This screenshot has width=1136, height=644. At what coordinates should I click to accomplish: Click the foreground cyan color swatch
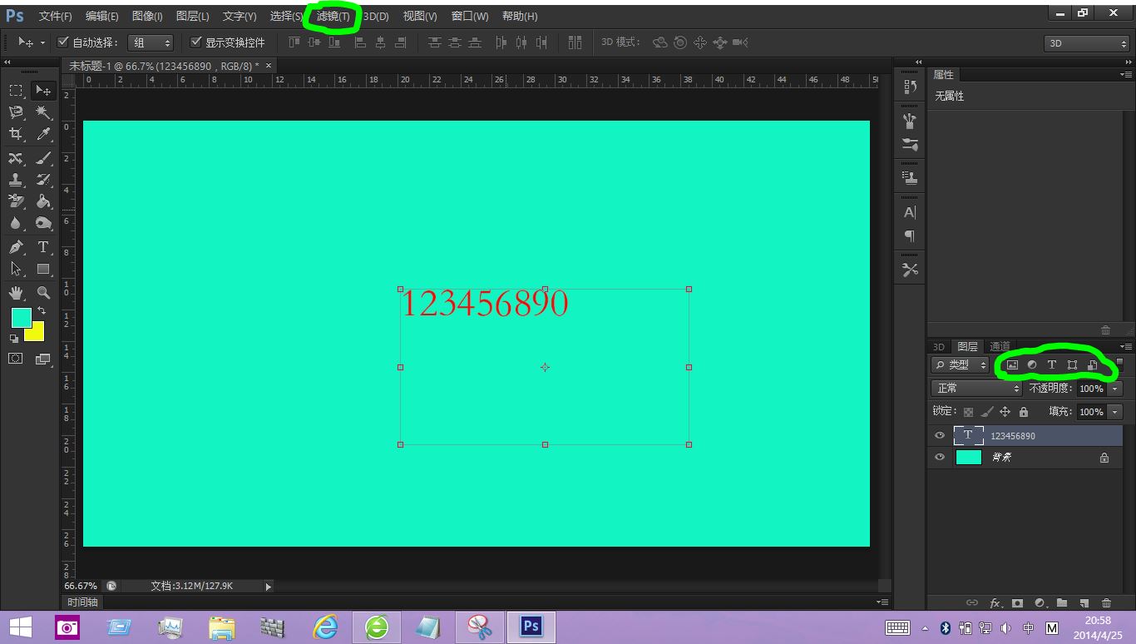click(20, 316)
